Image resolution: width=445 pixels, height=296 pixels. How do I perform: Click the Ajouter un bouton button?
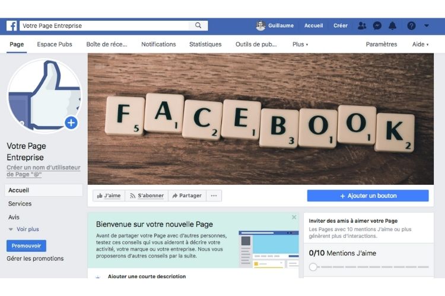[x=368, y=196]
